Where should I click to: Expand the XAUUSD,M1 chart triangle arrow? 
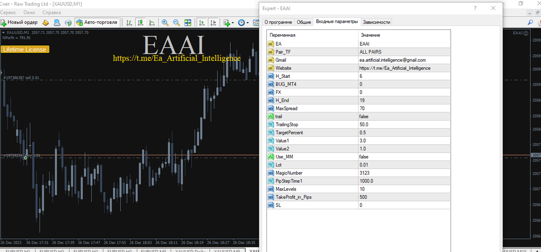point(3,32)
